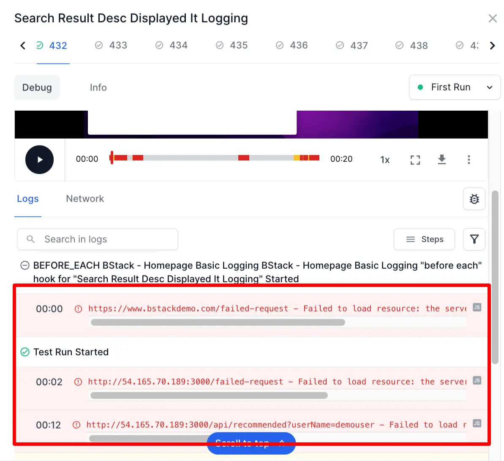Viewport: 504px width, 461px height.
Task: Click the Scroll to top button
Action: tap(251, 444)
